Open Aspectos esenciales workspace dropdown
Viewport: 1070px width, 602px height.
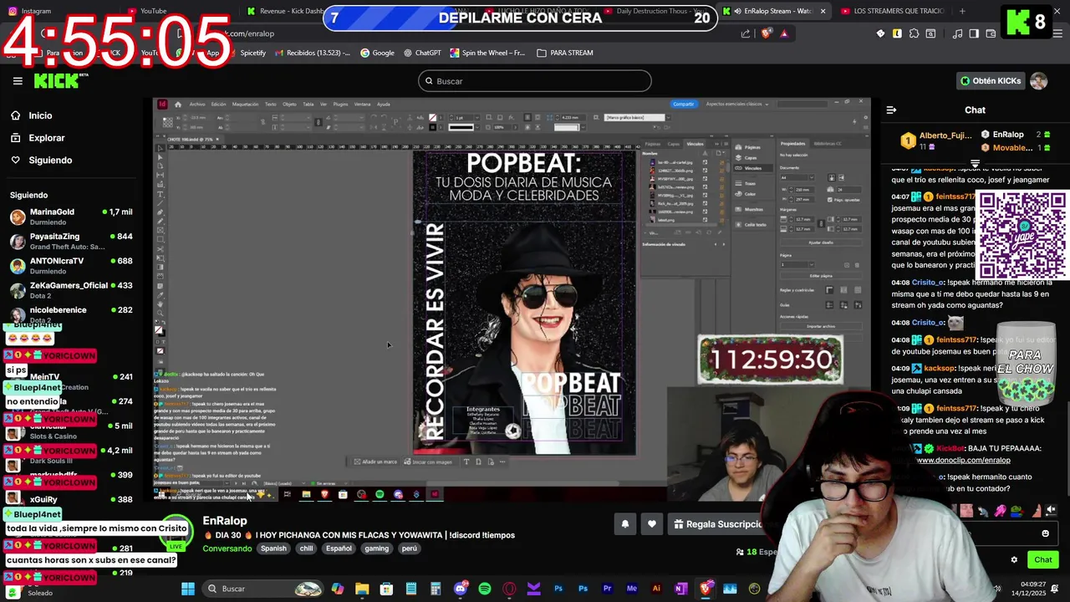[x=736, y=104]
